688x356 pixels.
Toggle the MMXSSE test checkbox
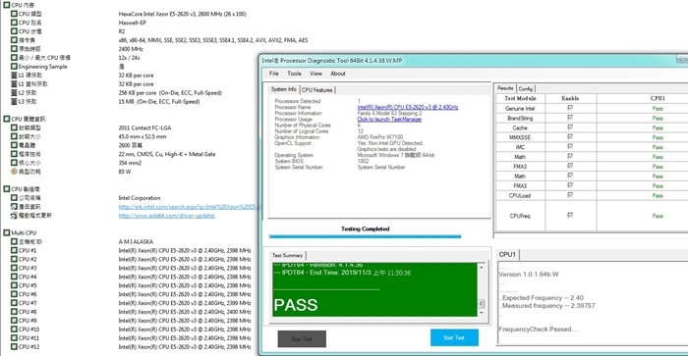point(570,136)
